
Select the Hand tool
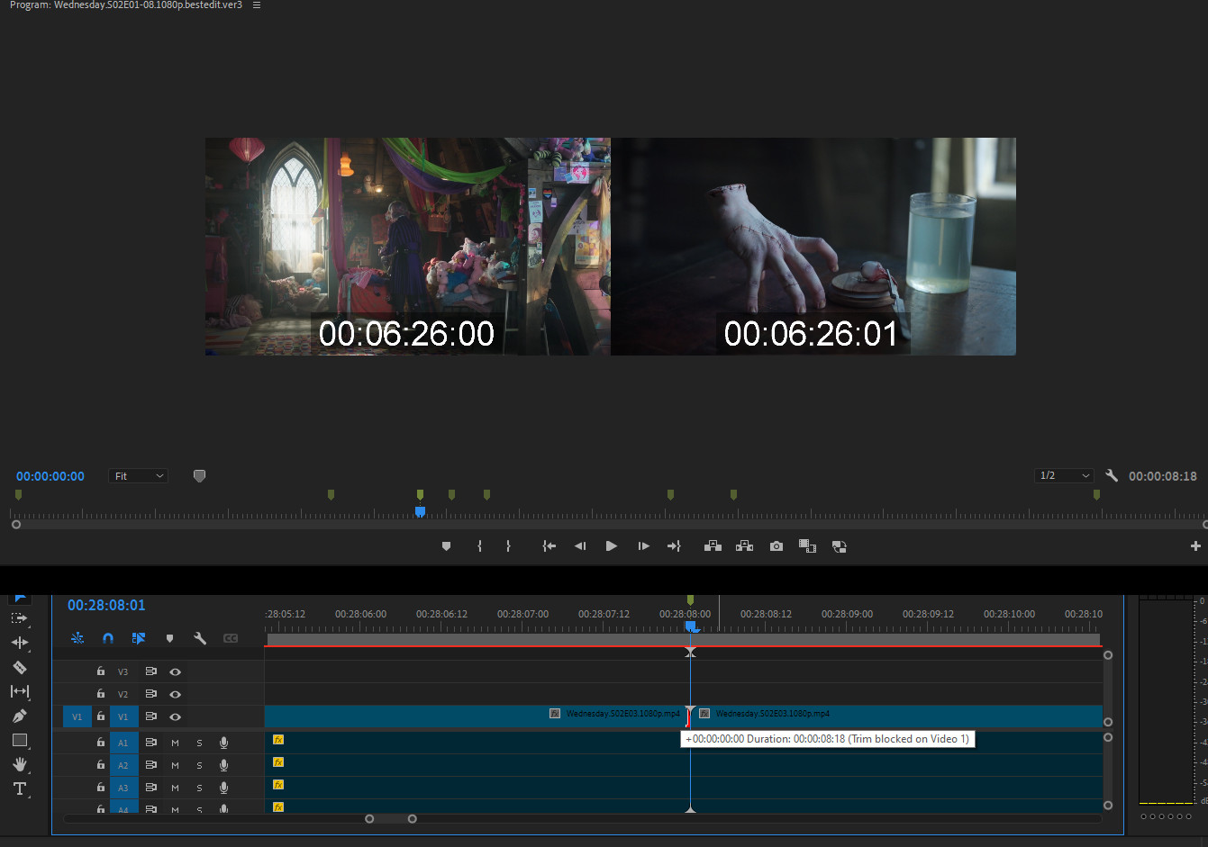pos(19,764)
